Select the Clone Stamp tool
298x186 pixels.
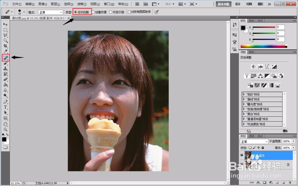coord(5,68)
